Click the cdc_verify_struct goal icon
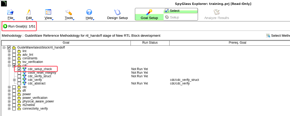Image resolution: width=290 pixels, height=116 pixels. tap(24, 76)
